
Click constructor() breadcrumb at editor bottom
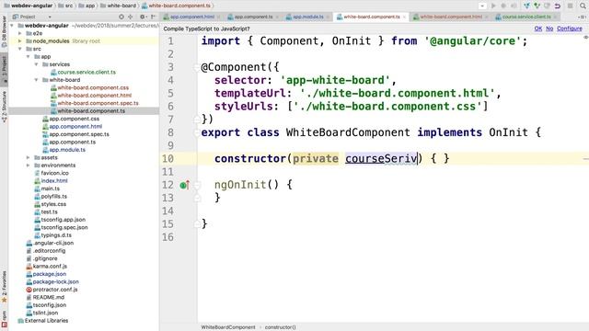click(280, 327)
